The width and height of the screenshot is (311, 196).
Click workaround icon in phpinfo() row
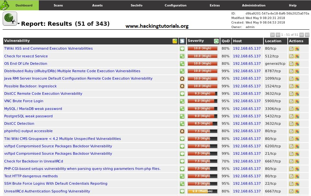[182, 131]
